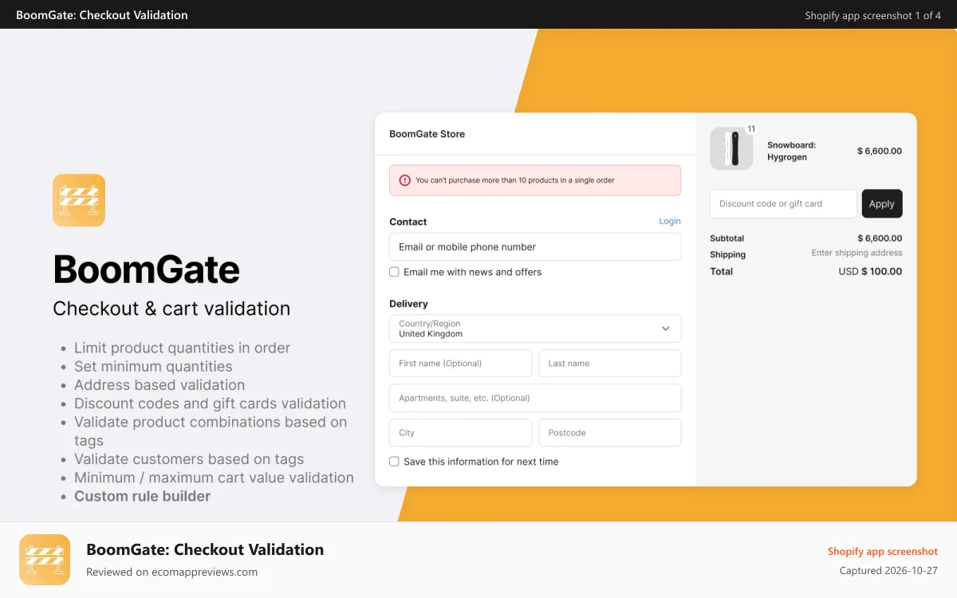Screen dimensions: 957x598
Task: Click the BoomGate barrier logo above the heading
Action: [x=79, y=200]
